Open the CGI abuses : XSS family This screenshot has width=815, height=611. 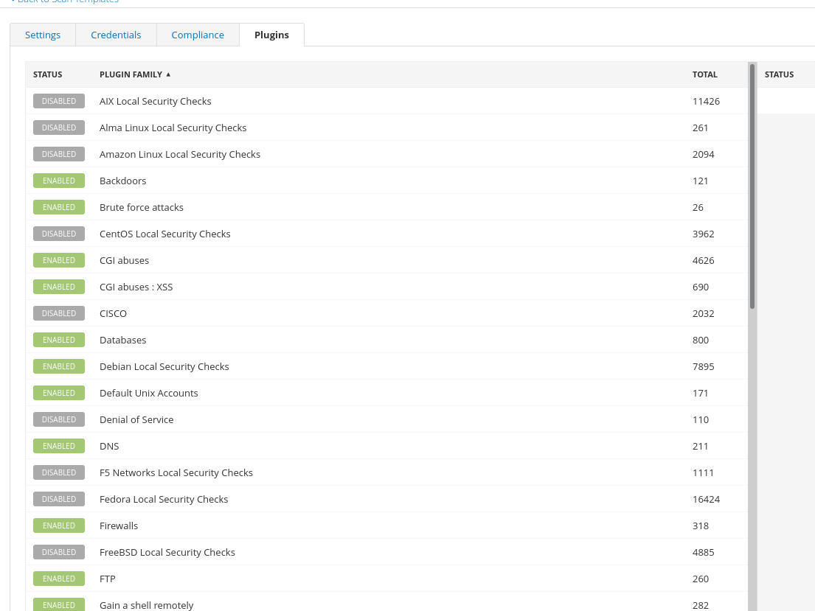(x=136, y=287)
